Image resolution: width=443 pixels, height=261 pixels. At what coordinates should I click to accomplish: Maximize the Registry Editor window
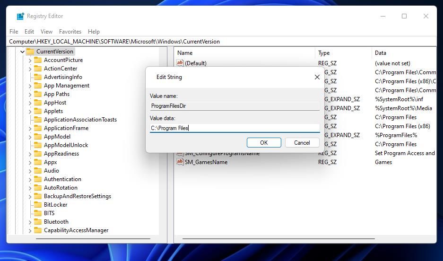(404, 16)
